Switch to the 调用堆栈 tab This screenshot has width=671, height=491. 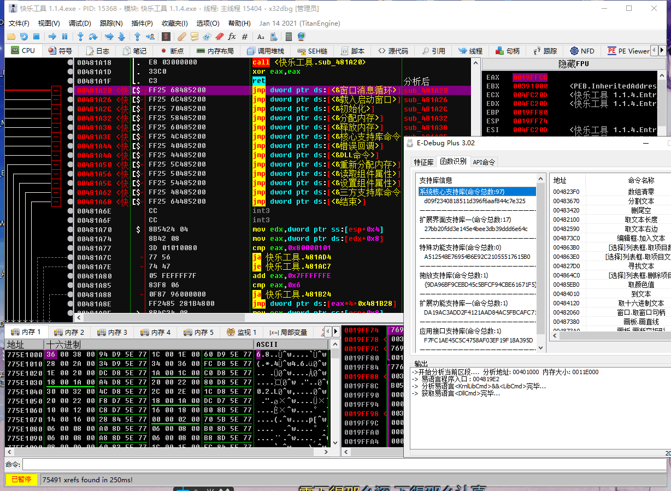(264, 51)
